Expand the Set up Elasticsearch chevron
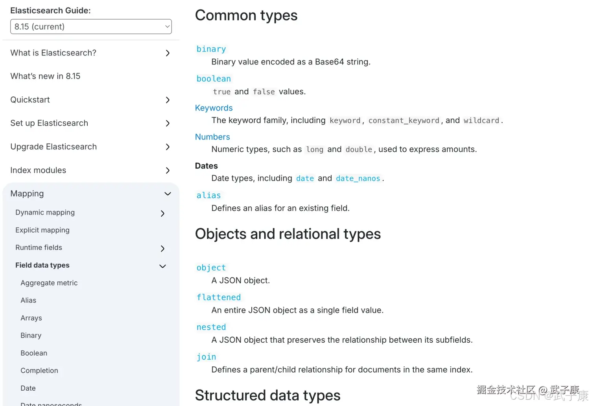590x406 pixels. (168, 123)
